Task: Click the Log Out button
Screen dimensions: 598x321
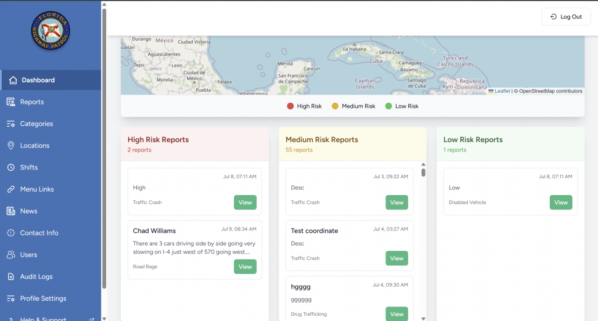Action: coord(566,17)
